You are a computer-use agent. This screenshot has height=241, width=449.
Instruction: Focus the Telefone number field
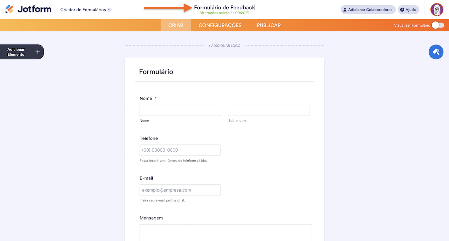[180, 150]
